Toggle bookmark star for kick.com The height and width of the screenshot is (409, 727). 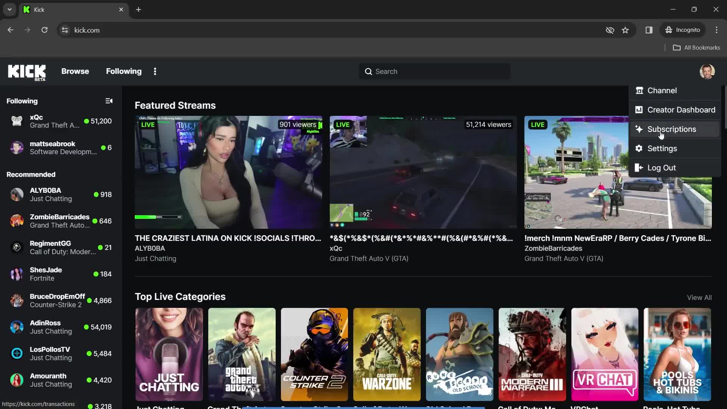point(625,30)
